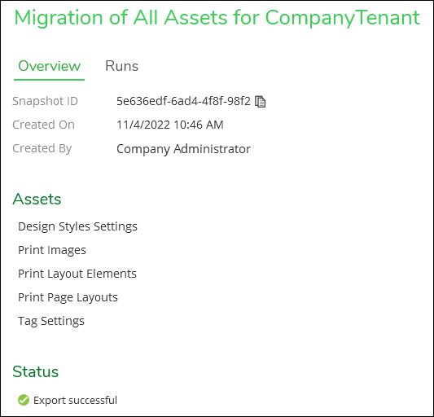Viewport: 434px width, 417px height.
Task: Select the Design Styles Settings asset
Action: point(77,226)
